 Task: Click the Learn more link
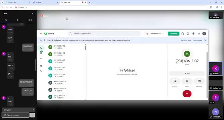coord(198,40)
